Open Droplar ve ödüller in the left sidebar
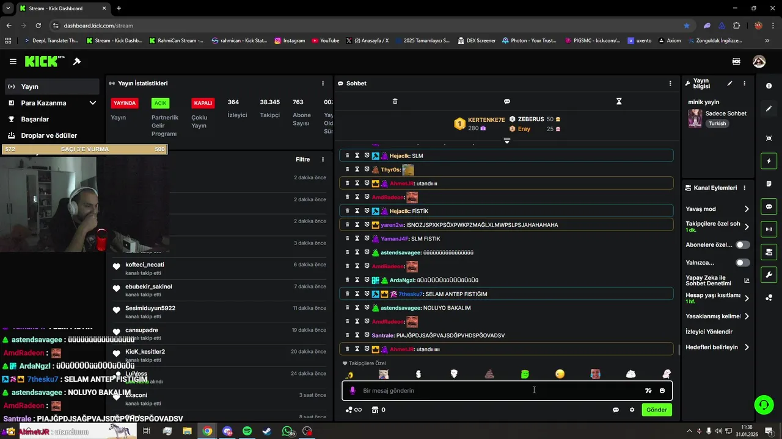The height and width of the screenshot is (439, 782). tap(52, 135)
